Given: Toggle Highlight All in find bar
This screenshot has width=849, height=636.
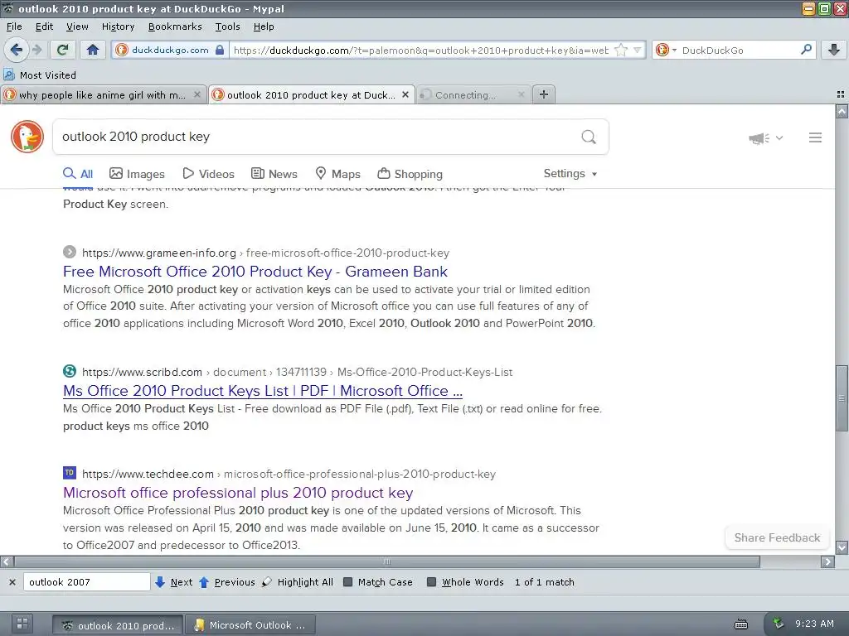Looking at the screenshot, I should (x=298, y=582).
